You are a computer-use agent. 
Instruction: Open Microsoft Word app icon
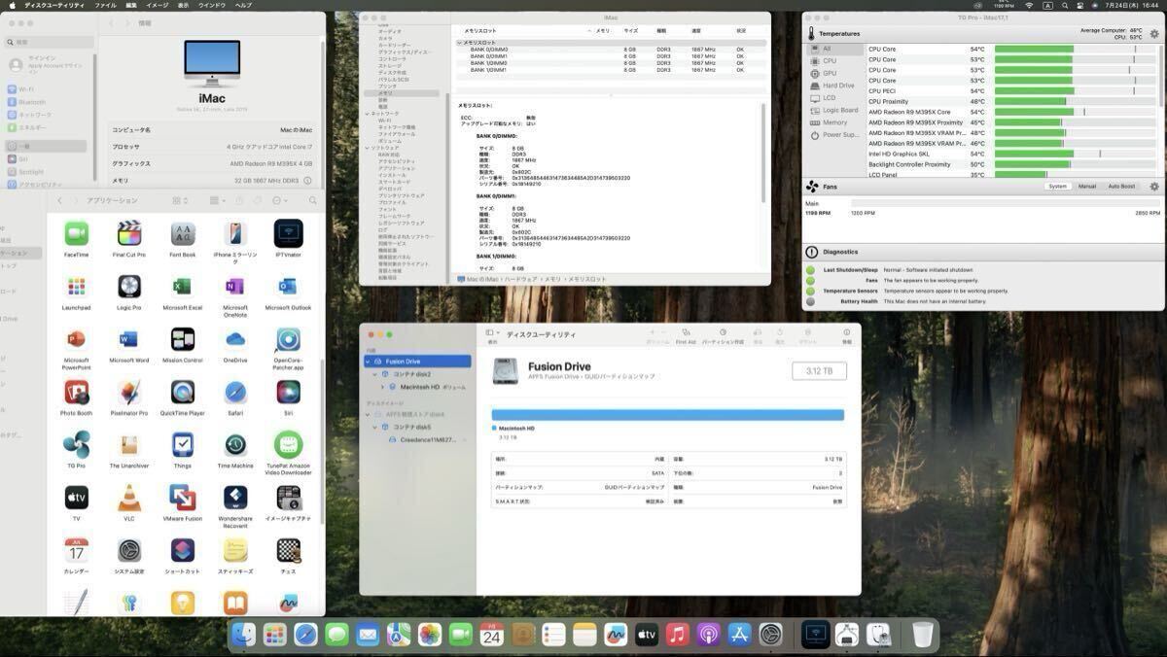click(129, 339)
